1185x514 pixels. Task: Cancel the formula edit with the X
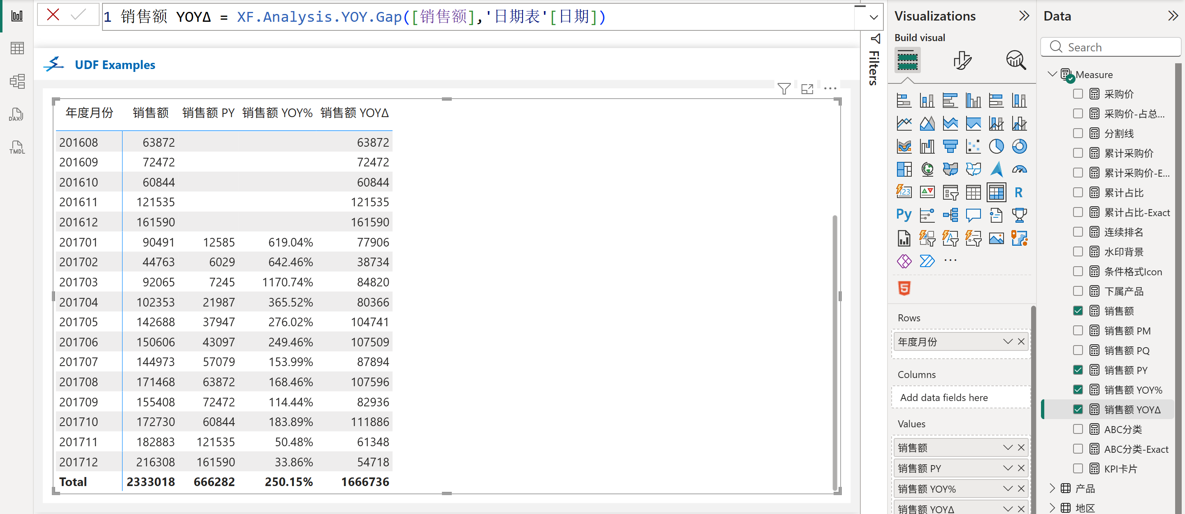(53, 15)
